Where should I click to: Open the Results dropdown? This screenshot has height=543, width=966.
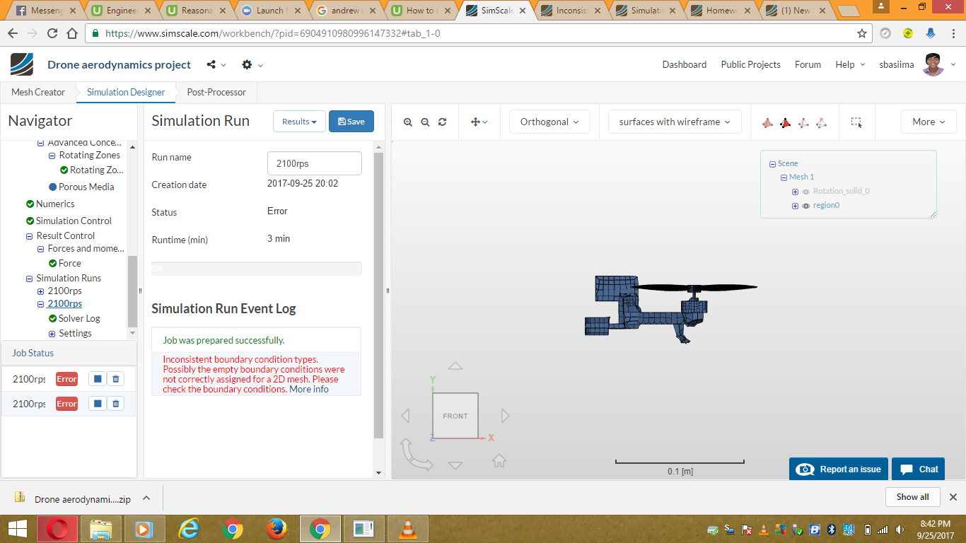[299, 122]
